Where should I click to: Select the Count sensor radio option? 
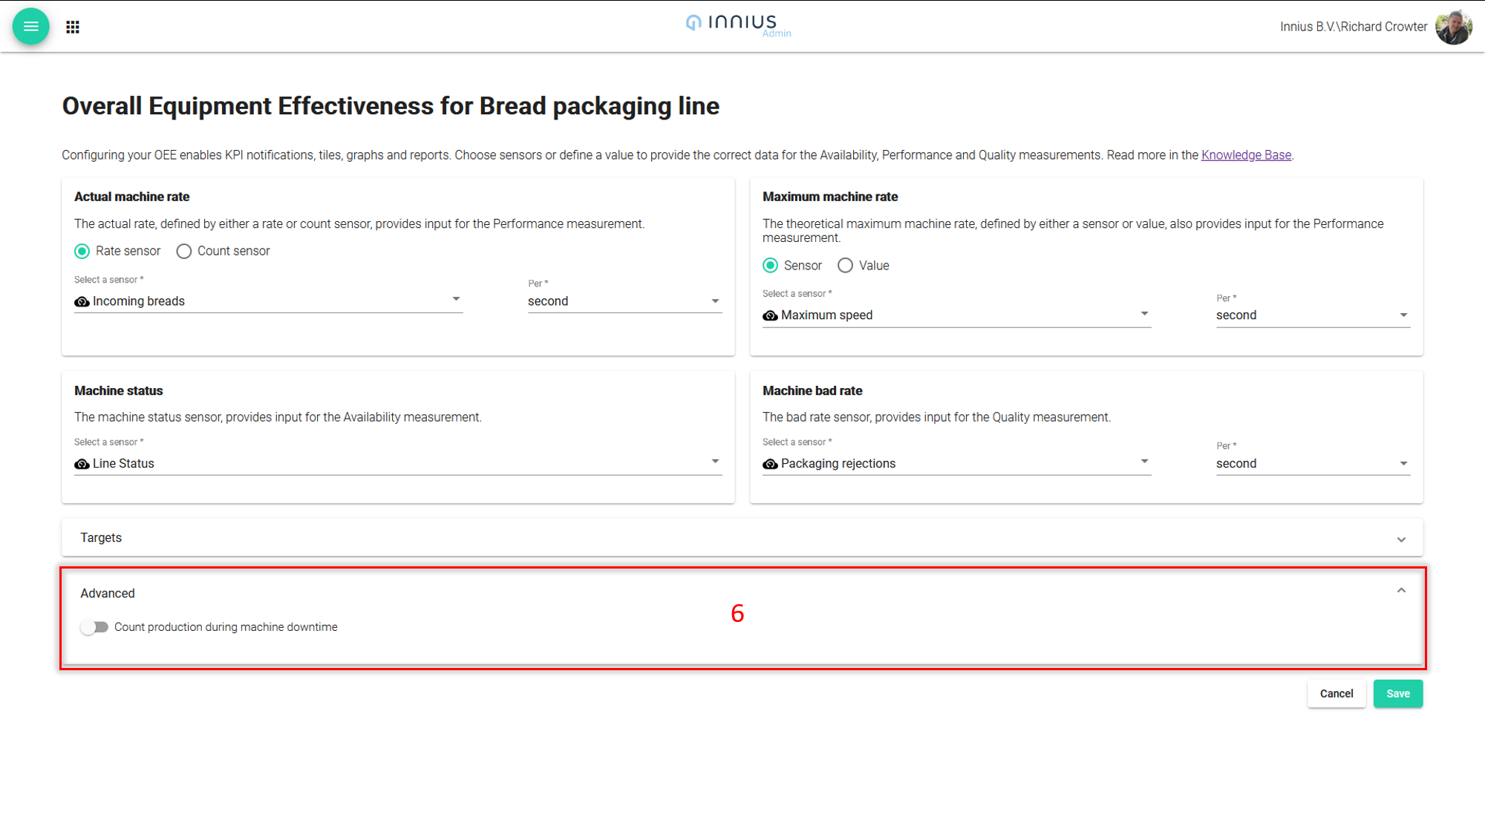coord(183,251)
